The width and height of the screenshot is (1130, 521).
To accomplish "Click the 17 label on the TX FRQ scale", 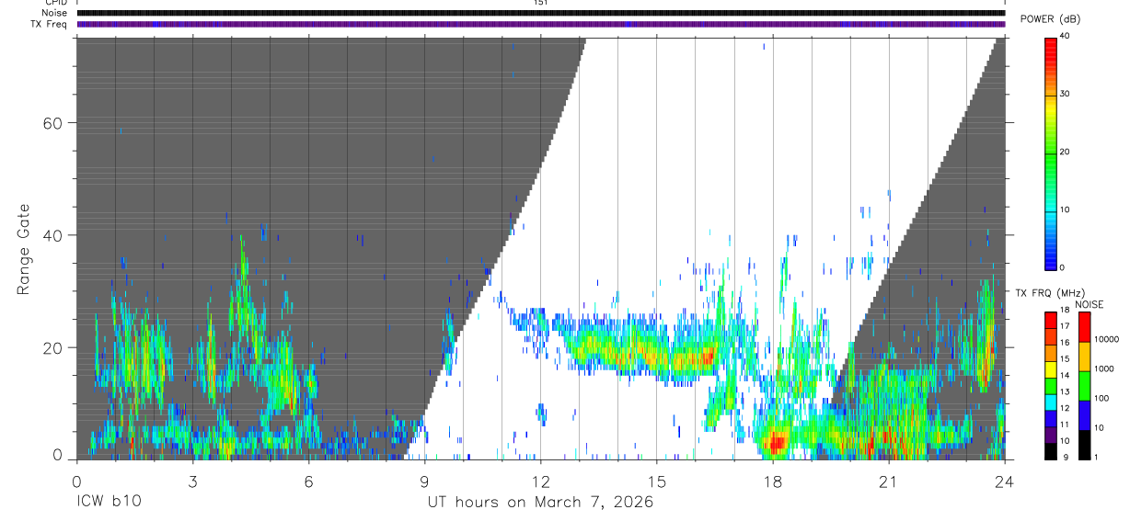I will click(1065, 326).
